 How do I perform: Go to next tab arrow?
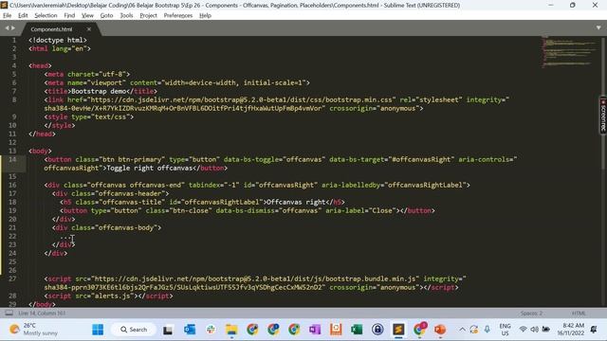[x=13, y=28]
